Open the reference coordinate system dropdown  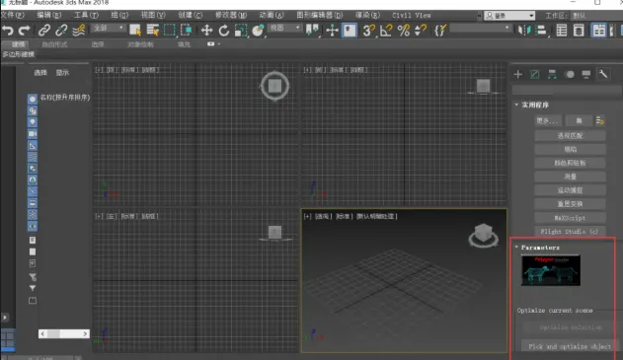(x=284, y=28)
